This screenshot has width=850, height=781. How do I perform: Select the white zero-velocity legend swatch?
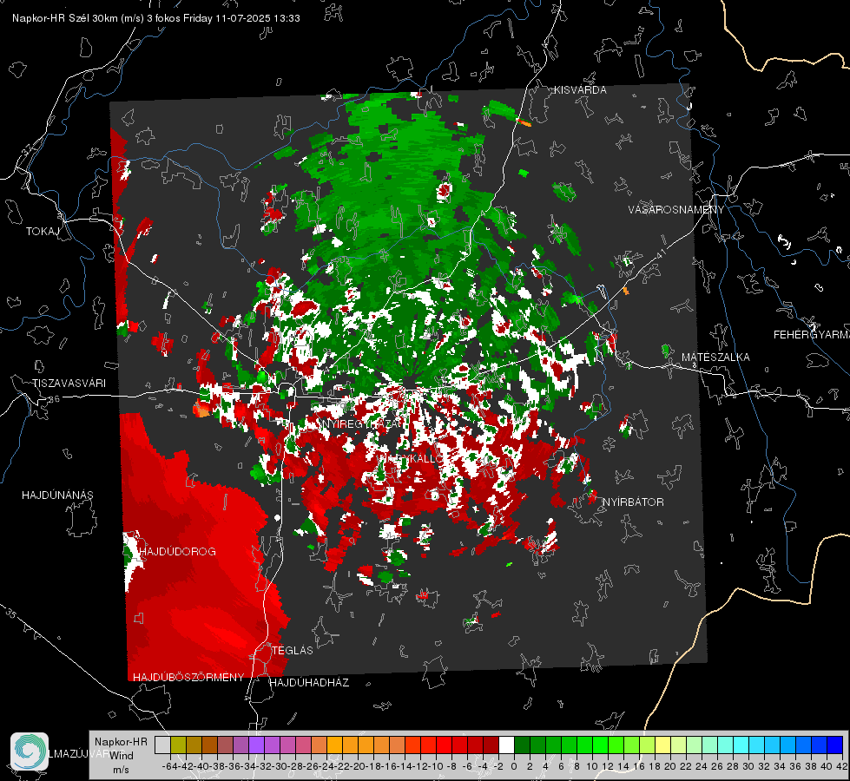pos(506,745)
